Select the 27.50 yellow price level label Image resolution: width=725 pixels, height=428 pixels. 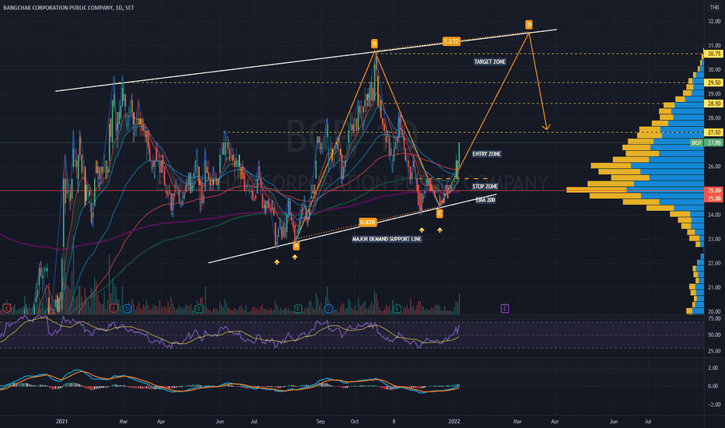tap(714, 132)
